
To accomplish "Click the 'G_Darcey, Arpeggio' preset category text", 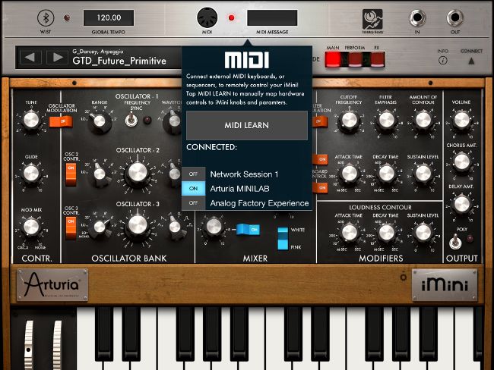I will 98,52.
